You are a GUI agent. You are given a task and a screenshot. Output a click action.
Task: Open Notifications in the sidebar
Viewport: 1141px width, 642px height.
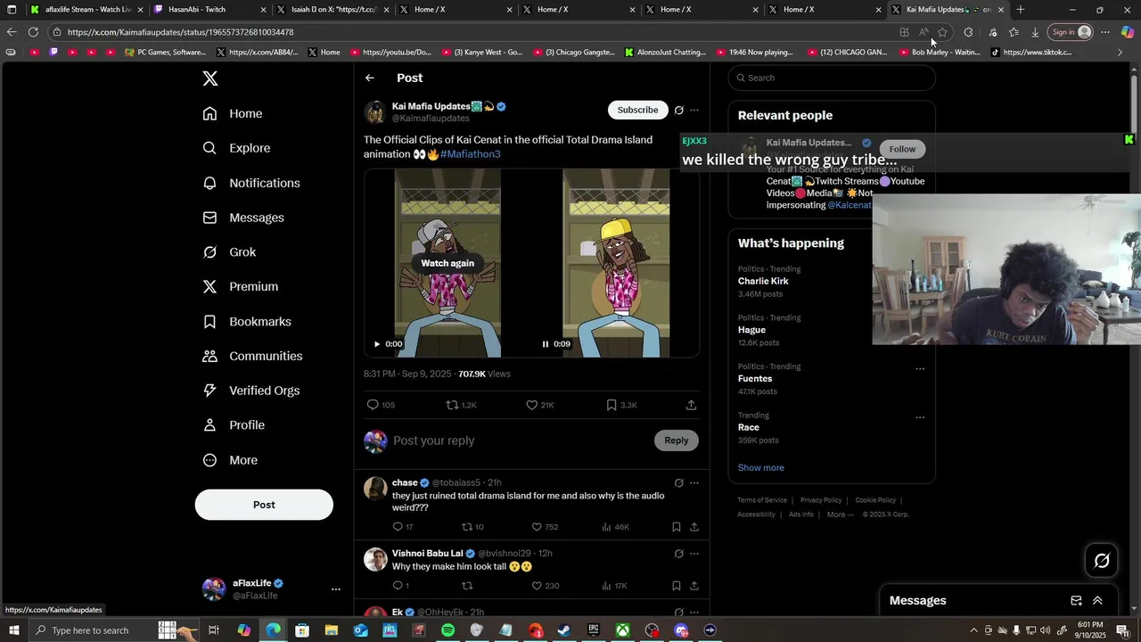tap(251, 183)
